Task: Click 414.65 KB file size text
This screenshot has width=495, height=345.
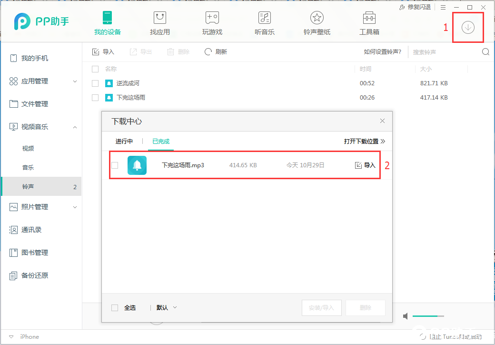Action: (x=243, y=165)
